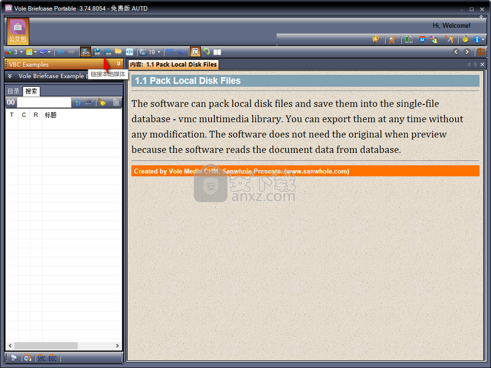This screenshot has width=491, height=368.
Task: Click the small right triangle tab scroller
Action: coord(476,65)
